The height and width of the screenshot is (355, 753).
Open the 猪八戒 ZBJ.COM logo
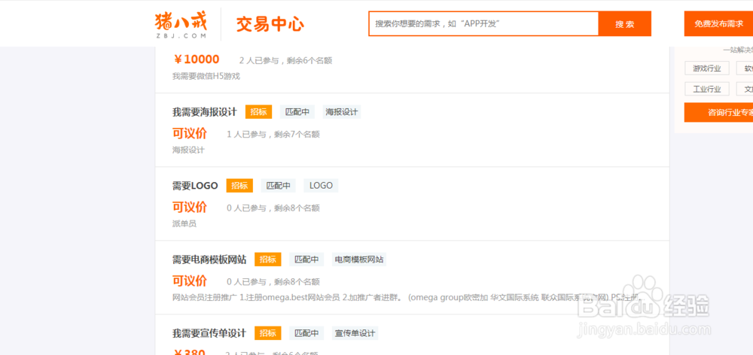pos(181,25)
